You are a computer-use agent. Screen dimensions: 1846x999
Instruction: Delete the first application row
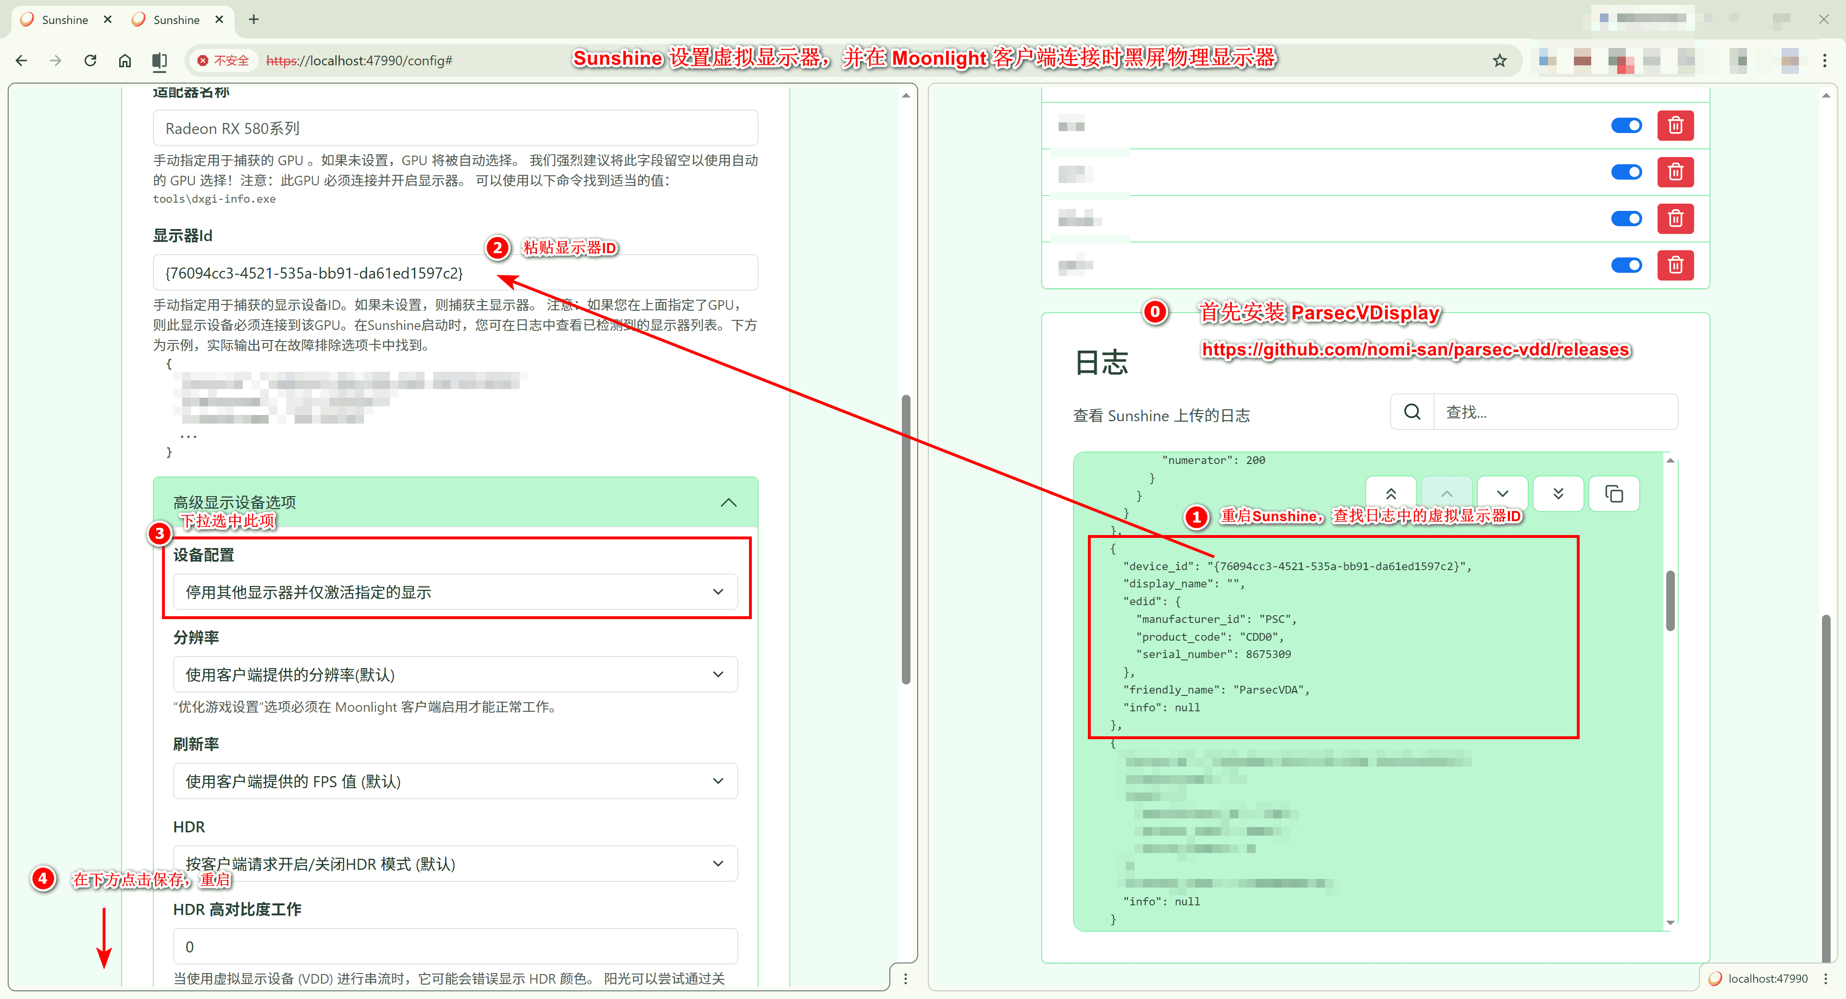click(x=1675, y=125)
